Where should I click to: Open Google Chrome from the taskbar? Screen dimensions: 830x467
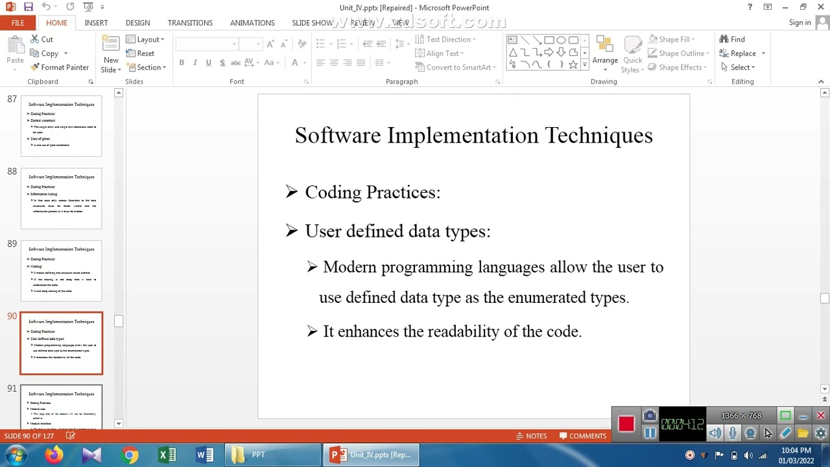130,455
